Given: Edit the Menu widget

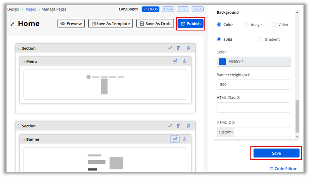Looking at the screenshot, I should pyautogui.click(x=175, y=62).
